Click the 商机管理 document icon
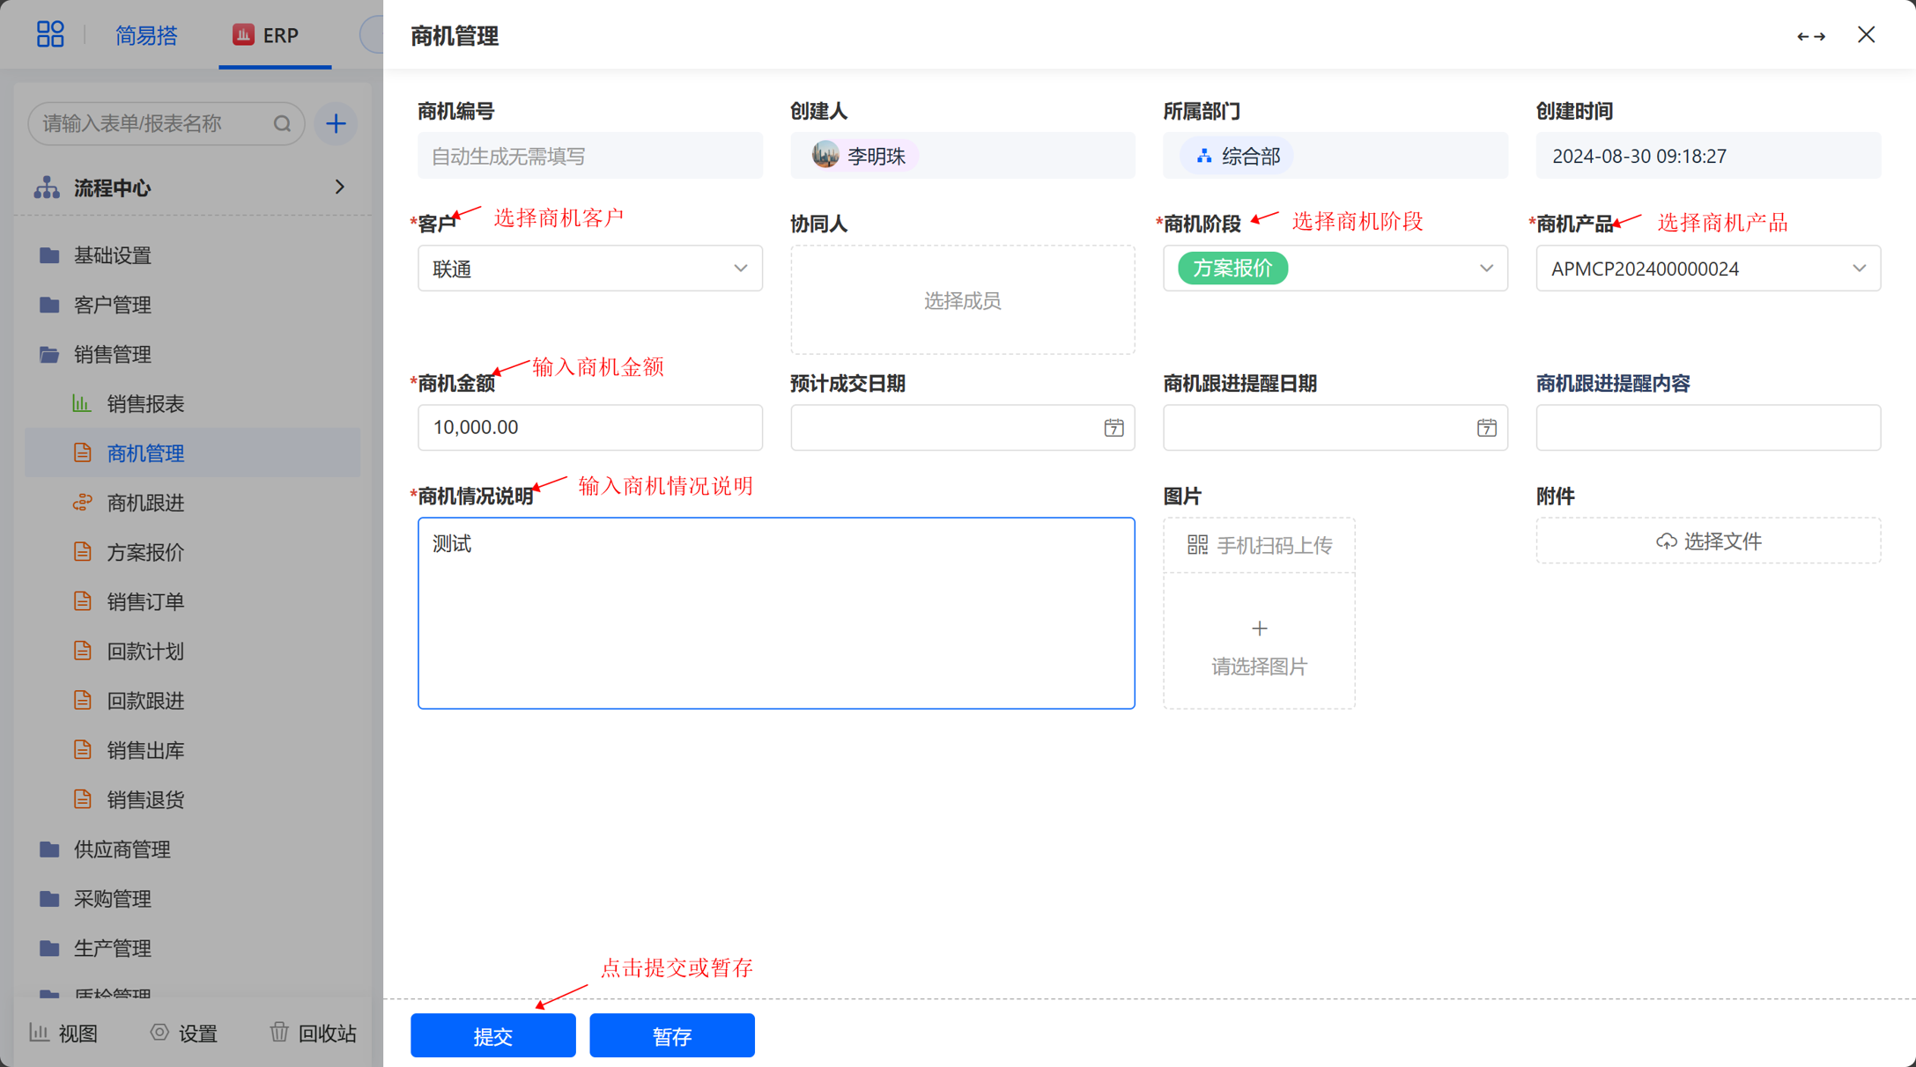This screenshot has height=1067, width=1916. coord(82,453)
